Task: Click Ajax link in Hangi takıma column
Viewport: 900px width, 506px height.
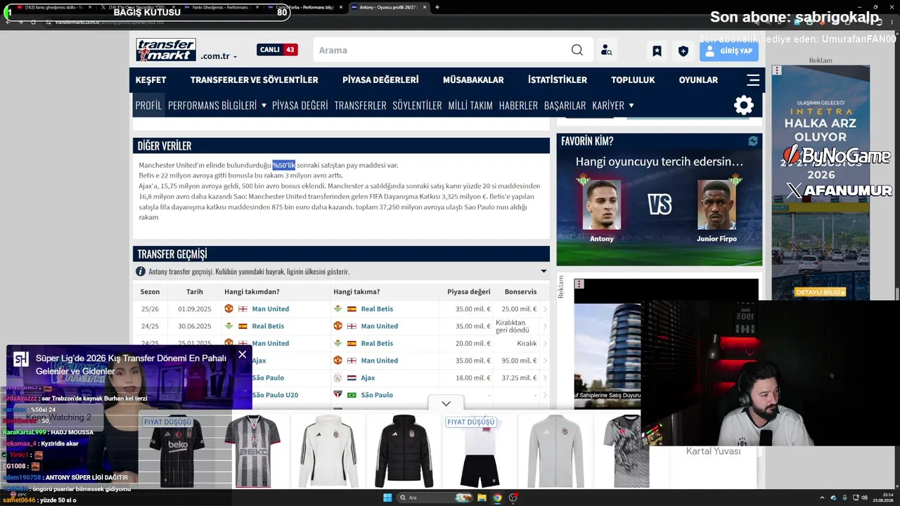Action: [368, 378]
